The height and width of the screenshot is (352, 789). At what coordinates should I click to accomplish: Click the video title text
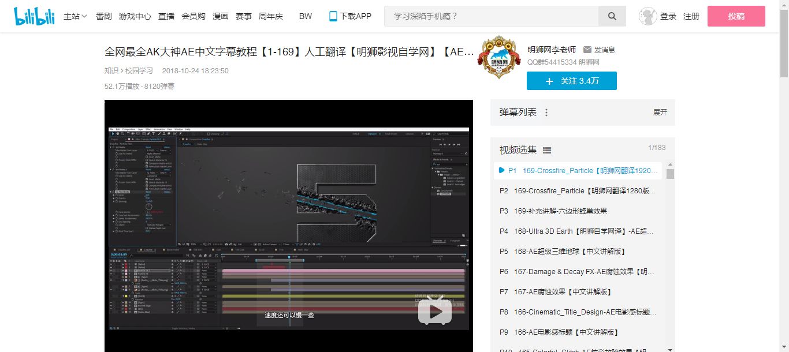tap(289, 51)
